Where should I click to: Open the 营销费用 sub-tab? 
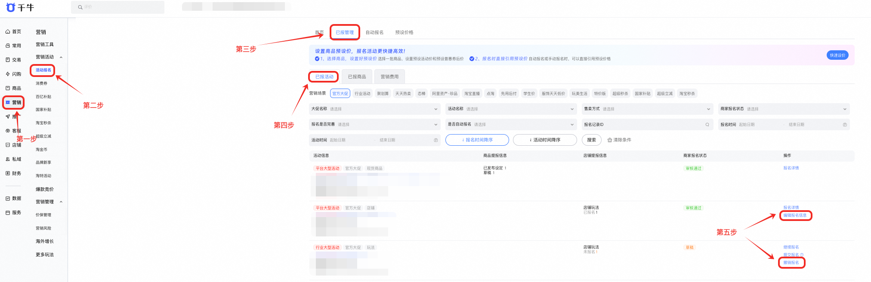click(x=389, y=77)
